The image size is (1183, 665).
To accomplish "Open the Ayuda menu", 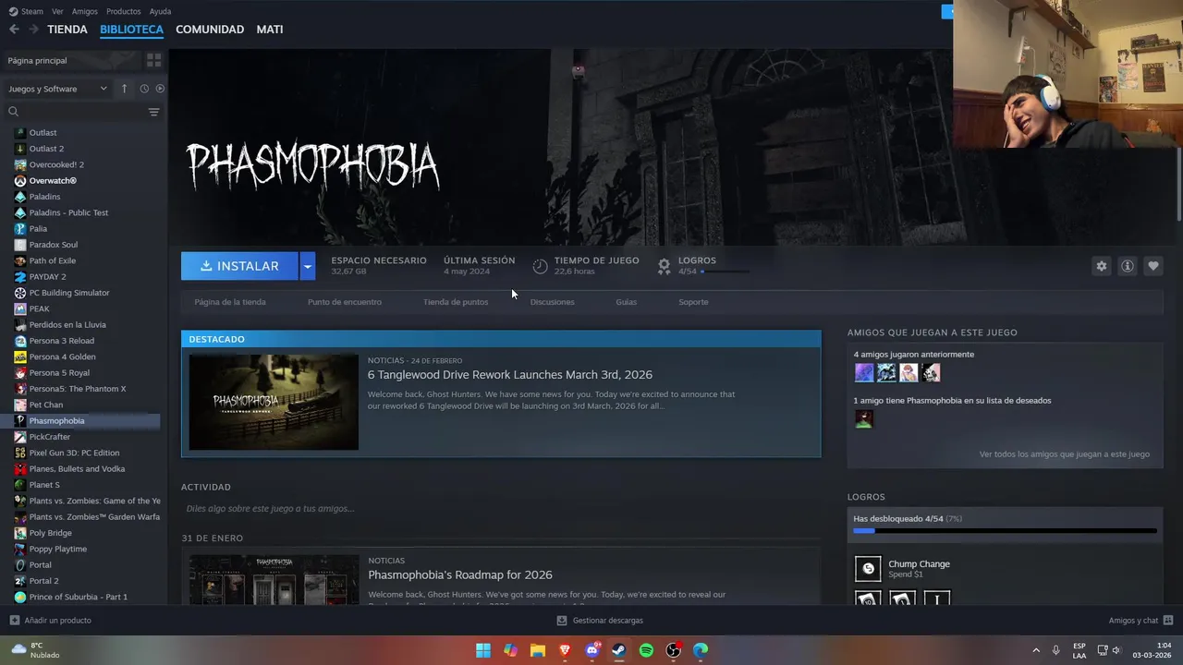I will click(160, 11).
